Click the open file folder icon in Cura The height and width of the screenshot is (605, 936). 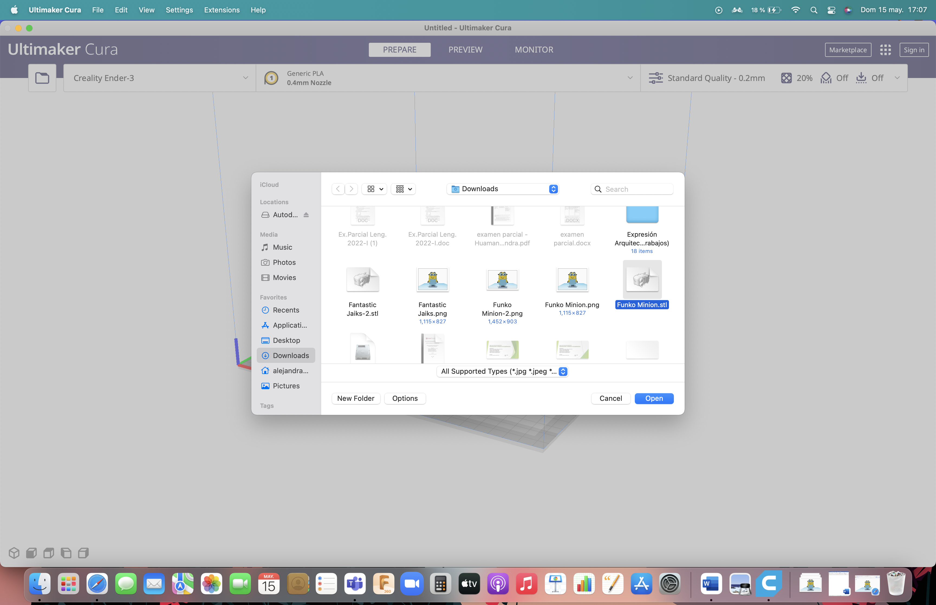click(42, 78)
